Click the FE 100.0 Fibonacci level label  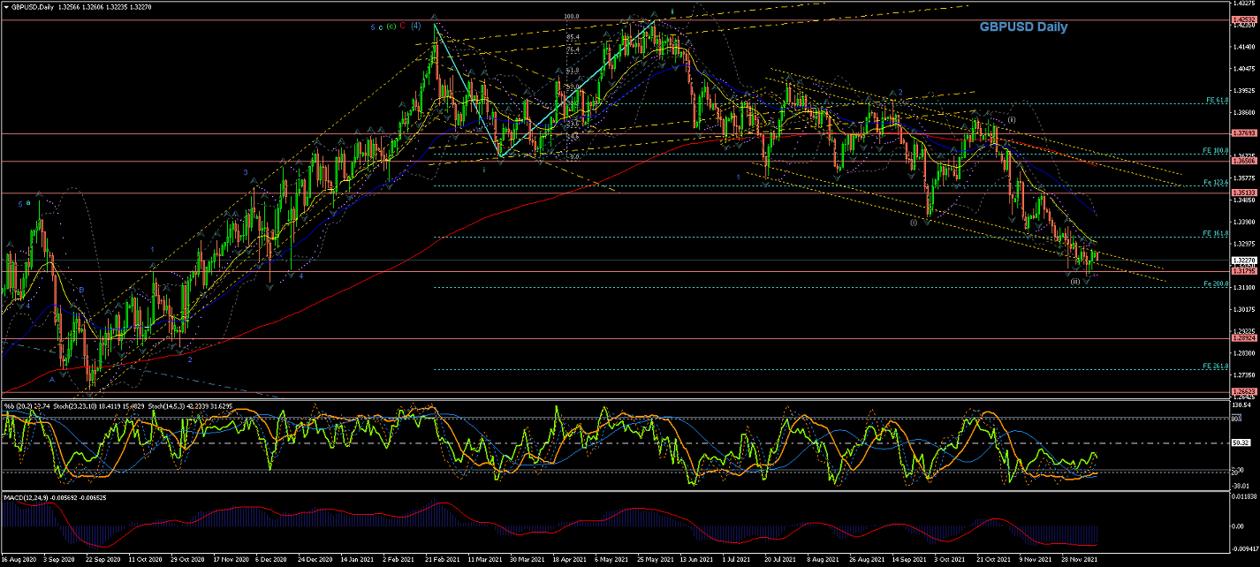tap(1216, 151)
